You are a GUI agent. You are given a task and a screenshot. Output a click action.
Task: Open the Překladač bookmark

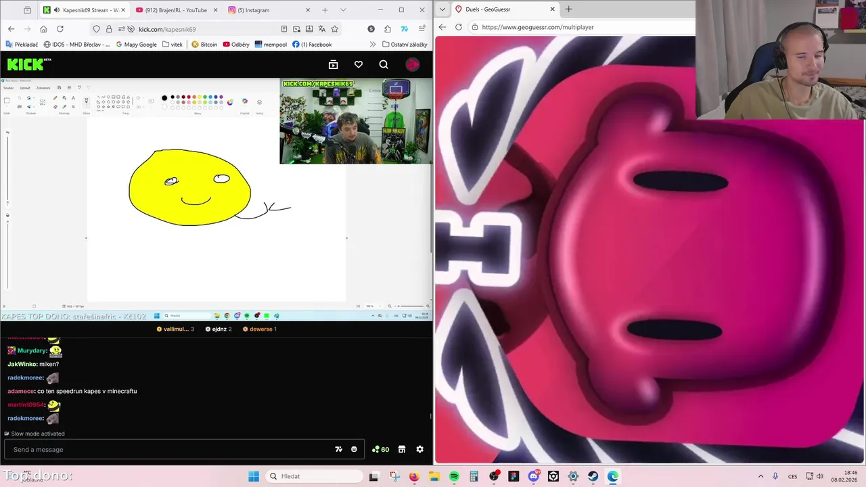[22, 45]
